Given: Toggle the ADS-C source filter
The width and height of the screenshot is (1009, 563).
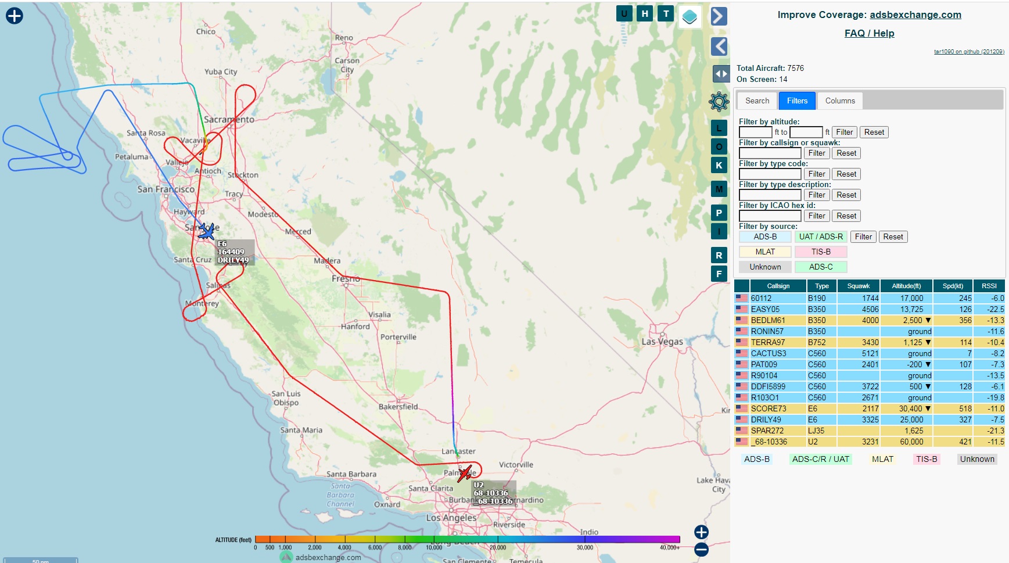Looking at the screenshot, I should [821, 267].
